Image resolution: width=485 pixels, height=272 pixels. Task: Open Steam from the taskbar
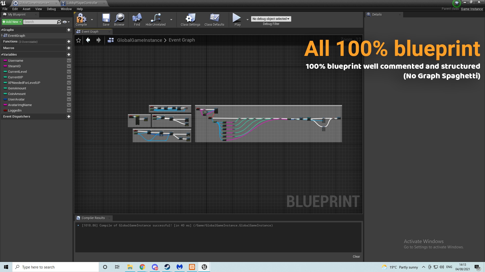[x=167, y=267]
